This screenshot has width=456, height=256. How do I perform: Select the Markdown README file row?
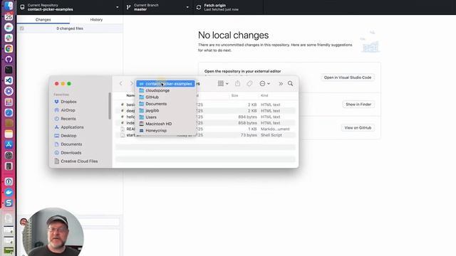click(206, 129)
